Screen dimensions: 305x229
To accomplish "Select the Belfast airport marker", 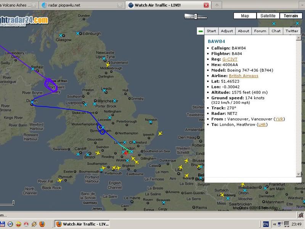I will tap(33, 69).
